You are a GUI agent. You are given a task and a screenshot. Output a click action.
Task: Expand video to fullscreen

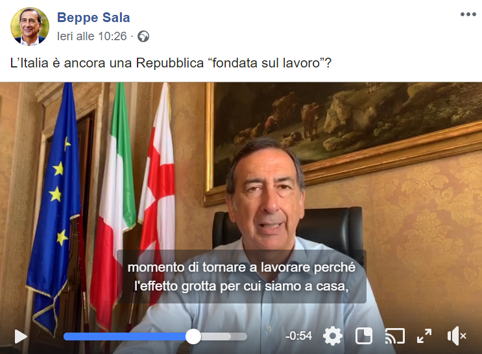coord(424,336)
